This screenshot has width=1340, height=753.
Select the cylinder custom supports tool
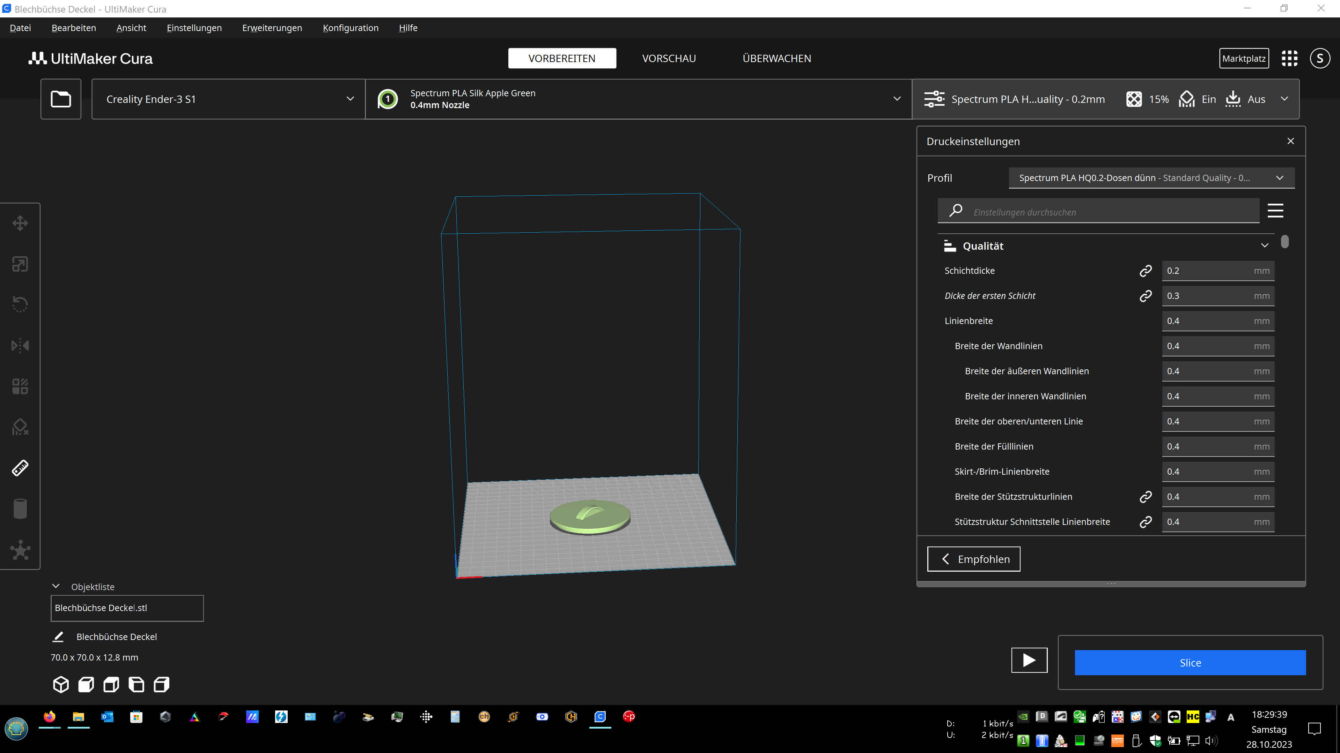(20, 509)
